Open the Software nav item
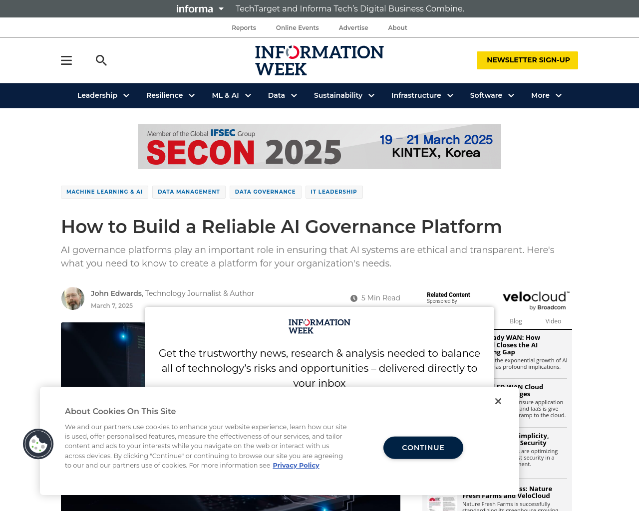Viewport: 639px width, 511px height. click(486, 95)
